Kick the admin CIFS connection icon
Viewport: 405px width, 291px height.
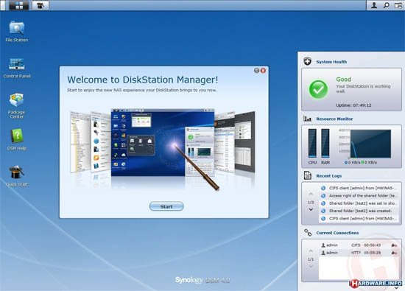tap(394, 245)
